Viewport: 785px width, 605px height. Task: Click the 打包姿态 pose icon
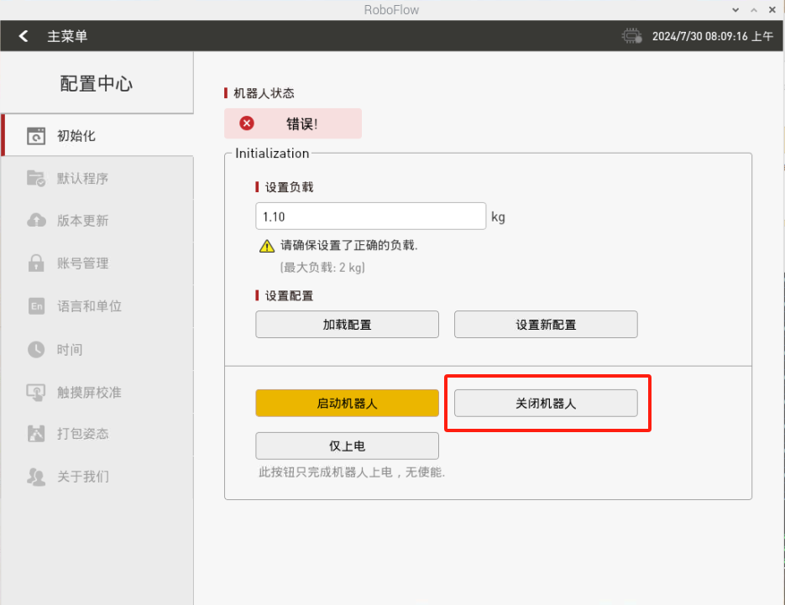(36, 434)
